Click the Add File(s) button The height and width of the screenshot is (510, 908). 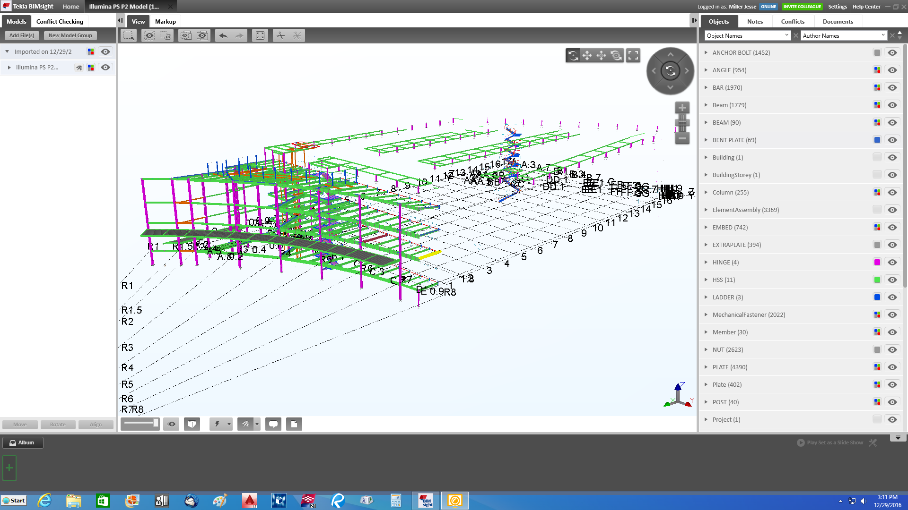click(22, 35)
